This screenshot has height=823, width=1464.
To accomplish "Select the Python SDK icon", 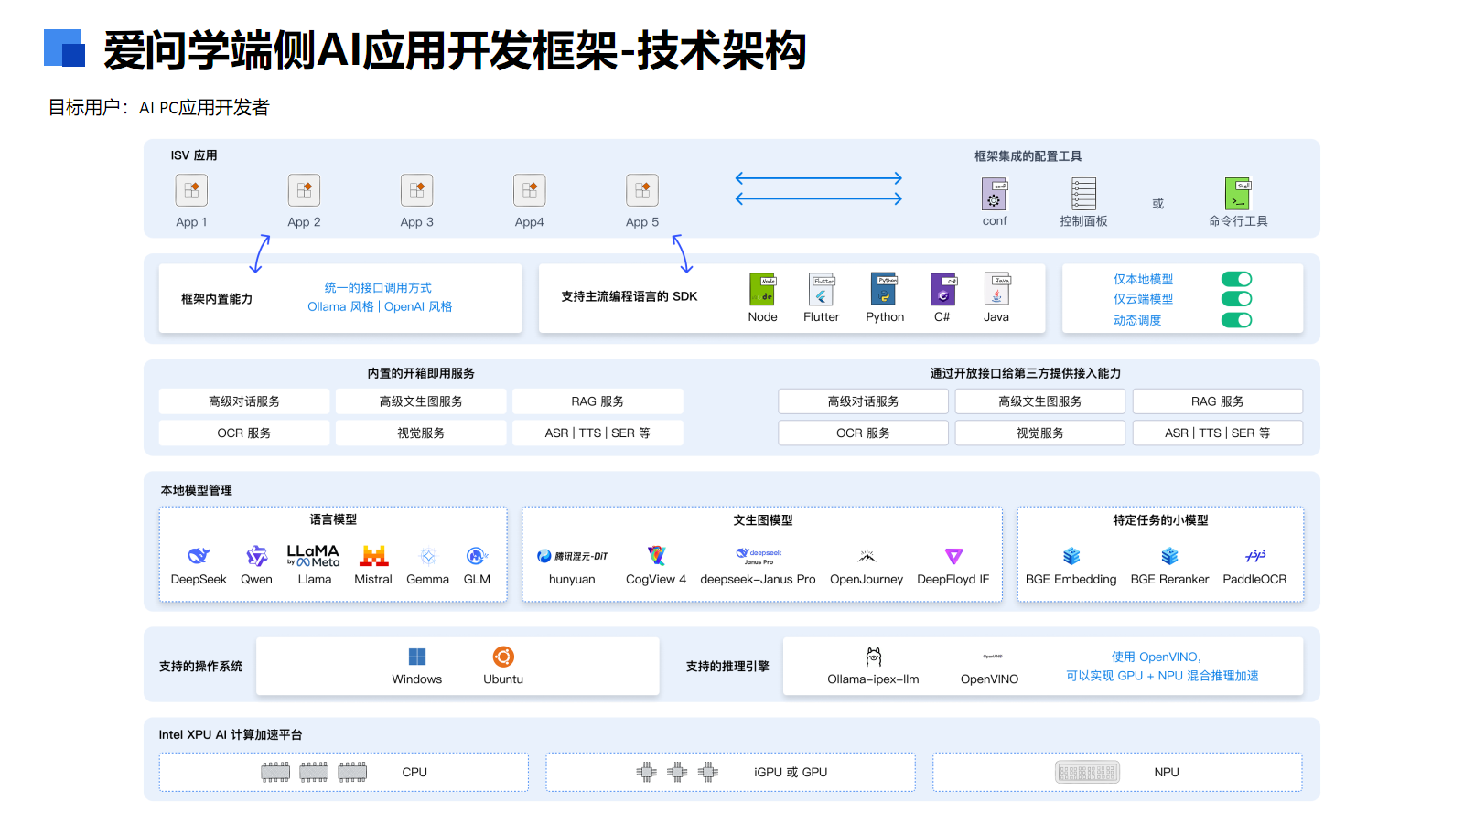I will tap(884, 289).
